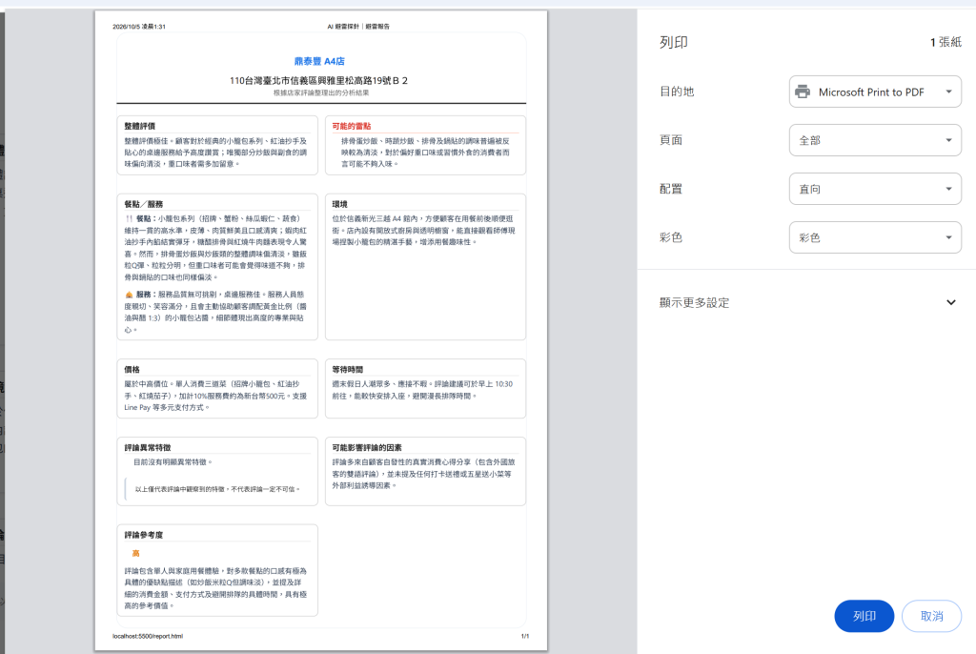Select Microsoft Print to PDF destination text
This screenshot has height=654, width=976.
click(x=871, y=92)
